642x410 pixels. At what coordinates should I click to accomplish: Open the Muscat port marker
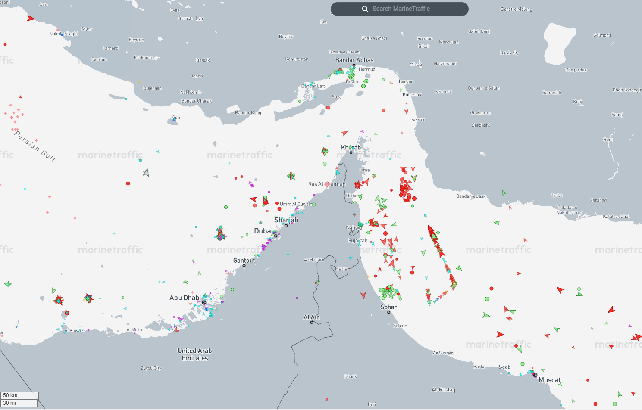pos(535,375)
